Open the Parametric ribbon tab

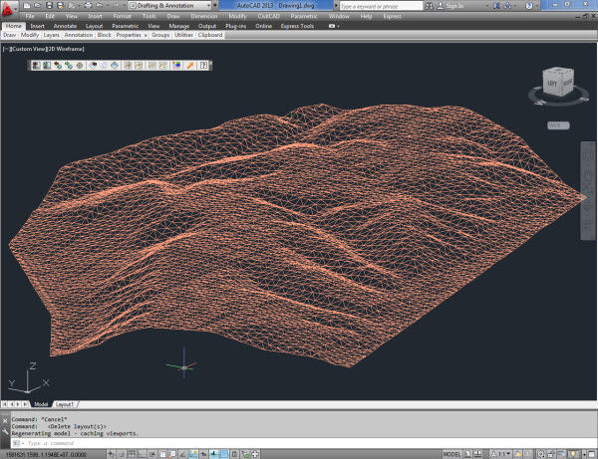pos(125,26)
